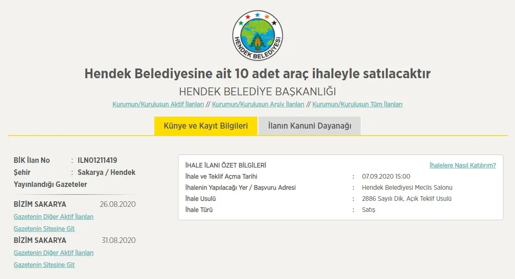Click the İhale Türü label

pyautogui.click(x=199, y=210)
